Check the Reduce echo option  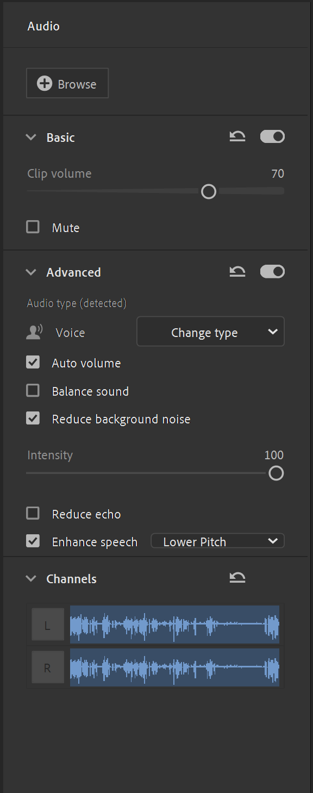point(33,514)
